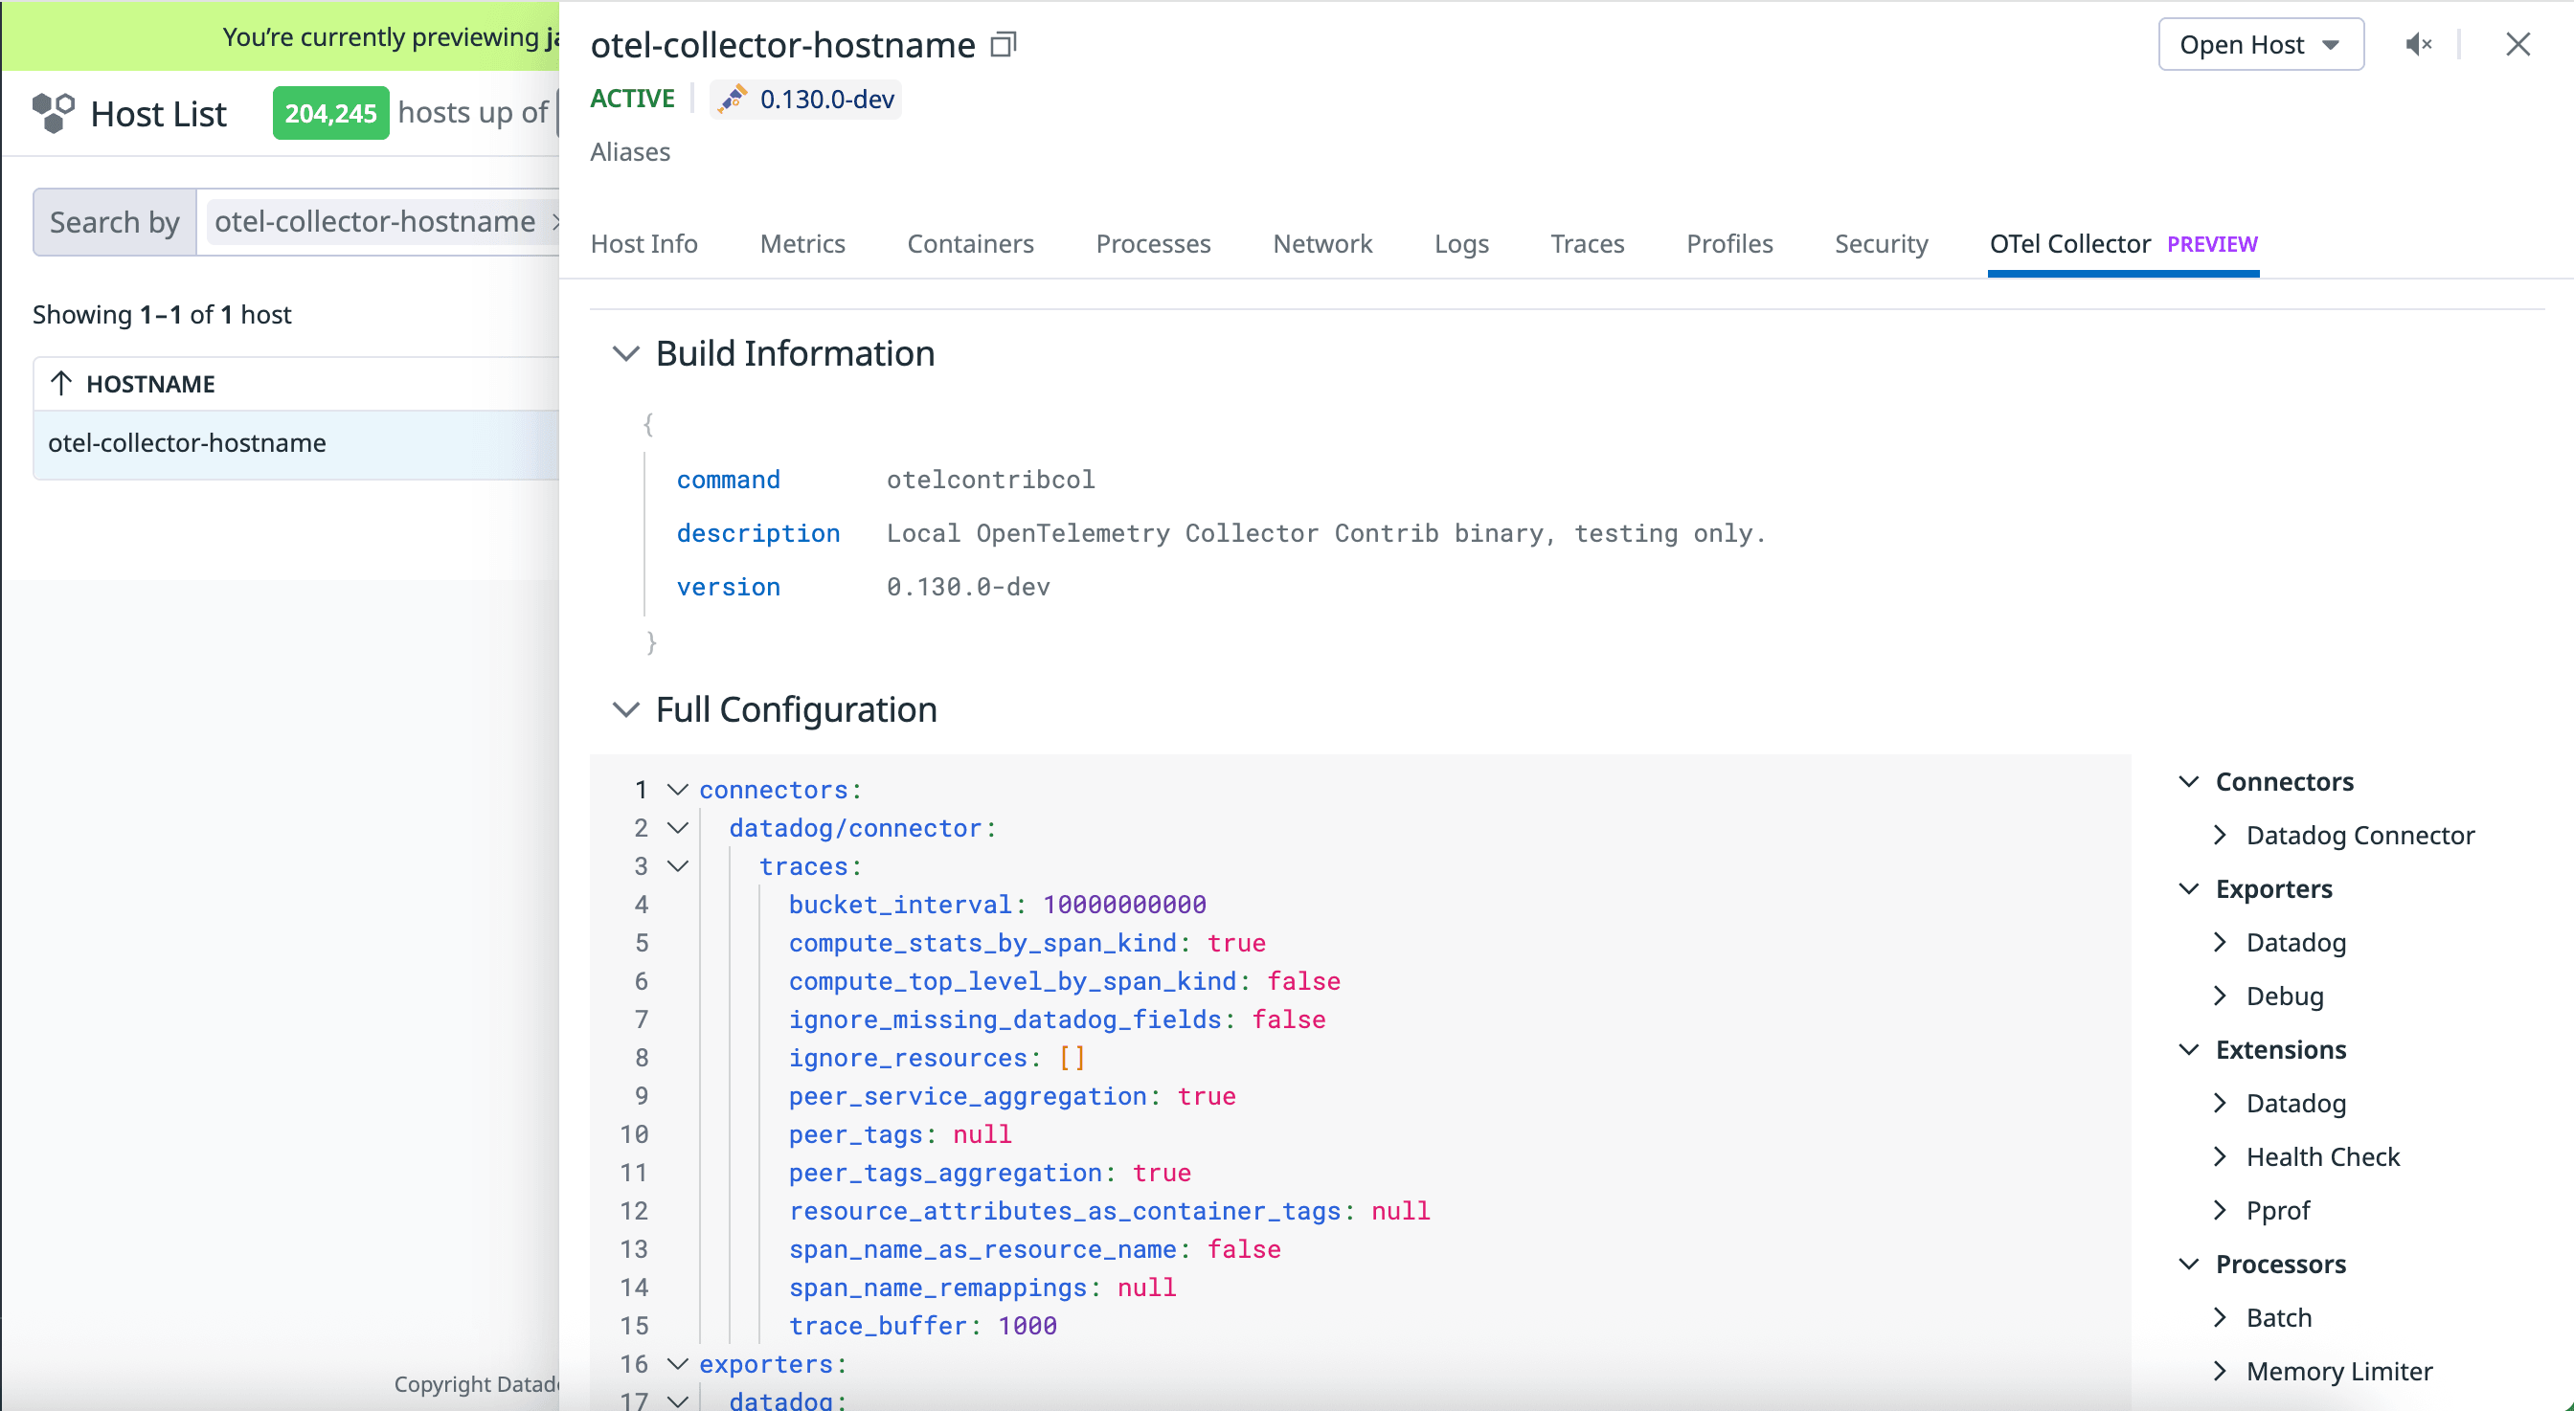Close the host side panel

pyautogui.click(x=2518, y=45)
